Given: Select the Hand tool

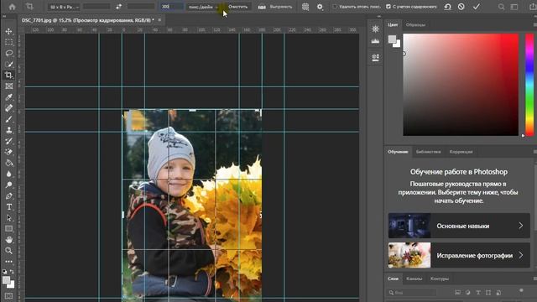Looking at the screenshot, I should pyautogui.click(x=9, y=240).
